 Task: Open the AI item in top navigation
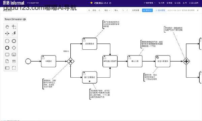[x=184, y=3]
